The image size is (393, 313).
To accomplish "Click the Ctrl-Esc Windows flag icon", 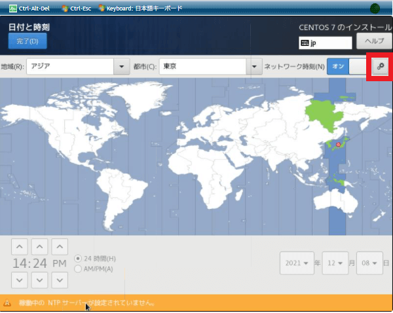I will coord(65,9).
